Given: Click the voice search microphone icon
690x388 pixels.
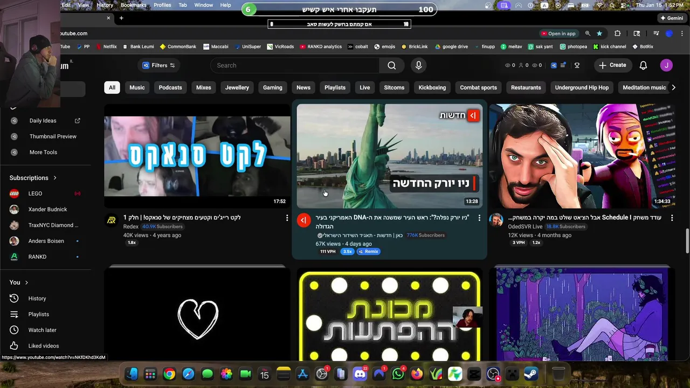Looking at the screenshot, I should pos(418,65).
